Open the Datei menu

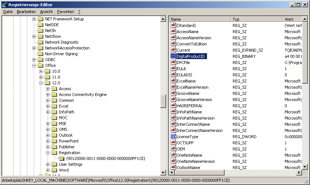[8, 12]
